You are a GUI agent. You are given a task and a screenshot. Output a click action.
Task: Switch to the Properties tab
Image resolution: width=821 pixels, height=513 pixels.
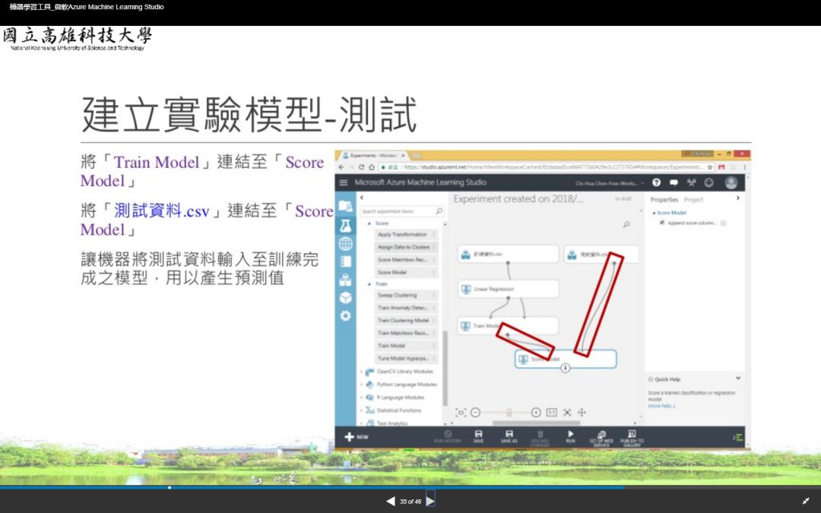[x=664, y=200]
